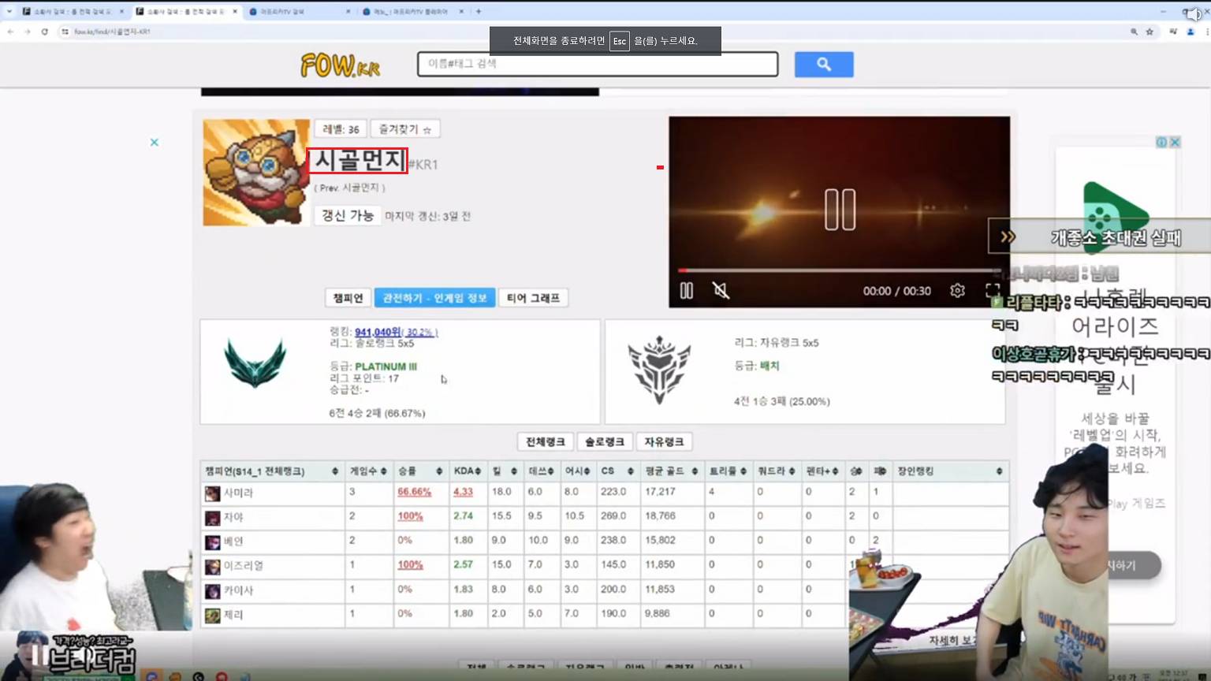Select the 관전하기 - 인게임 정보 tab
Screen dimensions: 1211x681
[434, 298]
